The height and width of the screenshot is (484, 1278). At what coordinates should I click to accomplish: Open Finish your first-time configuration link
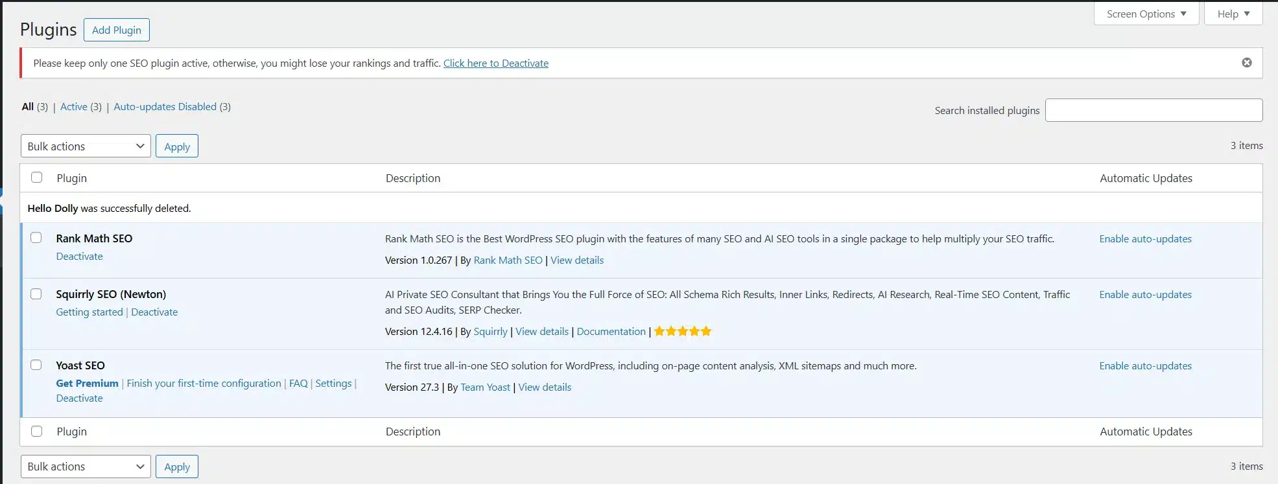204,383
